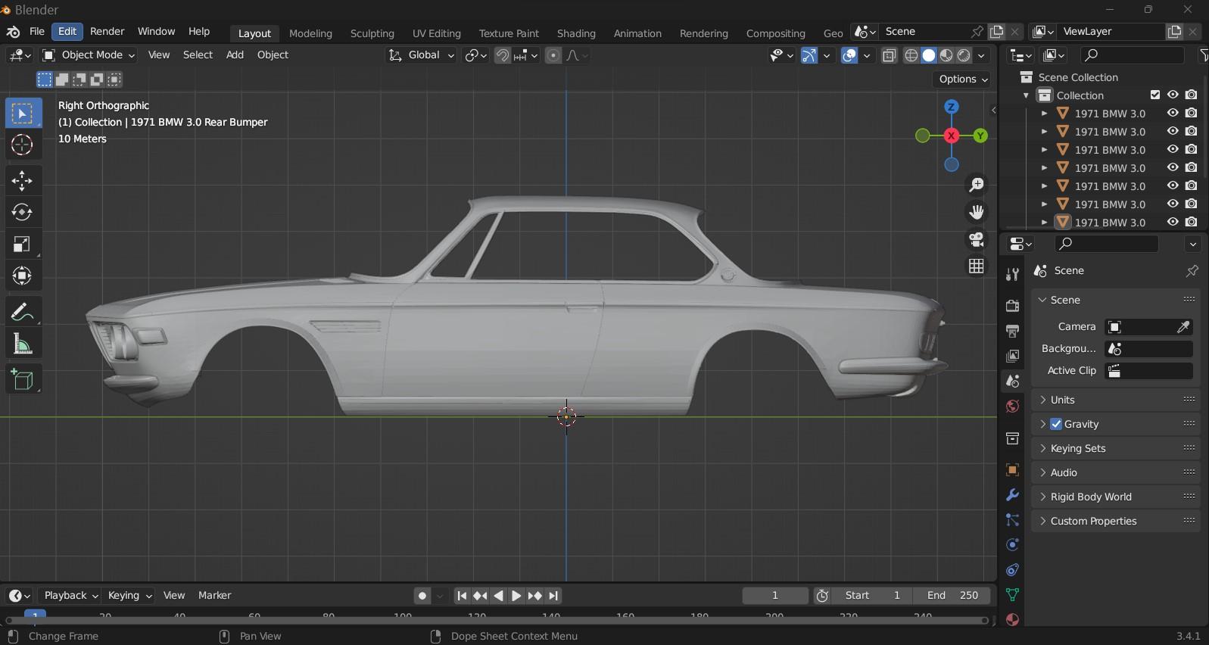Open the Modifiers wrench properties tab
This screenshot has width=1209, height=645.
[1012, 495]
